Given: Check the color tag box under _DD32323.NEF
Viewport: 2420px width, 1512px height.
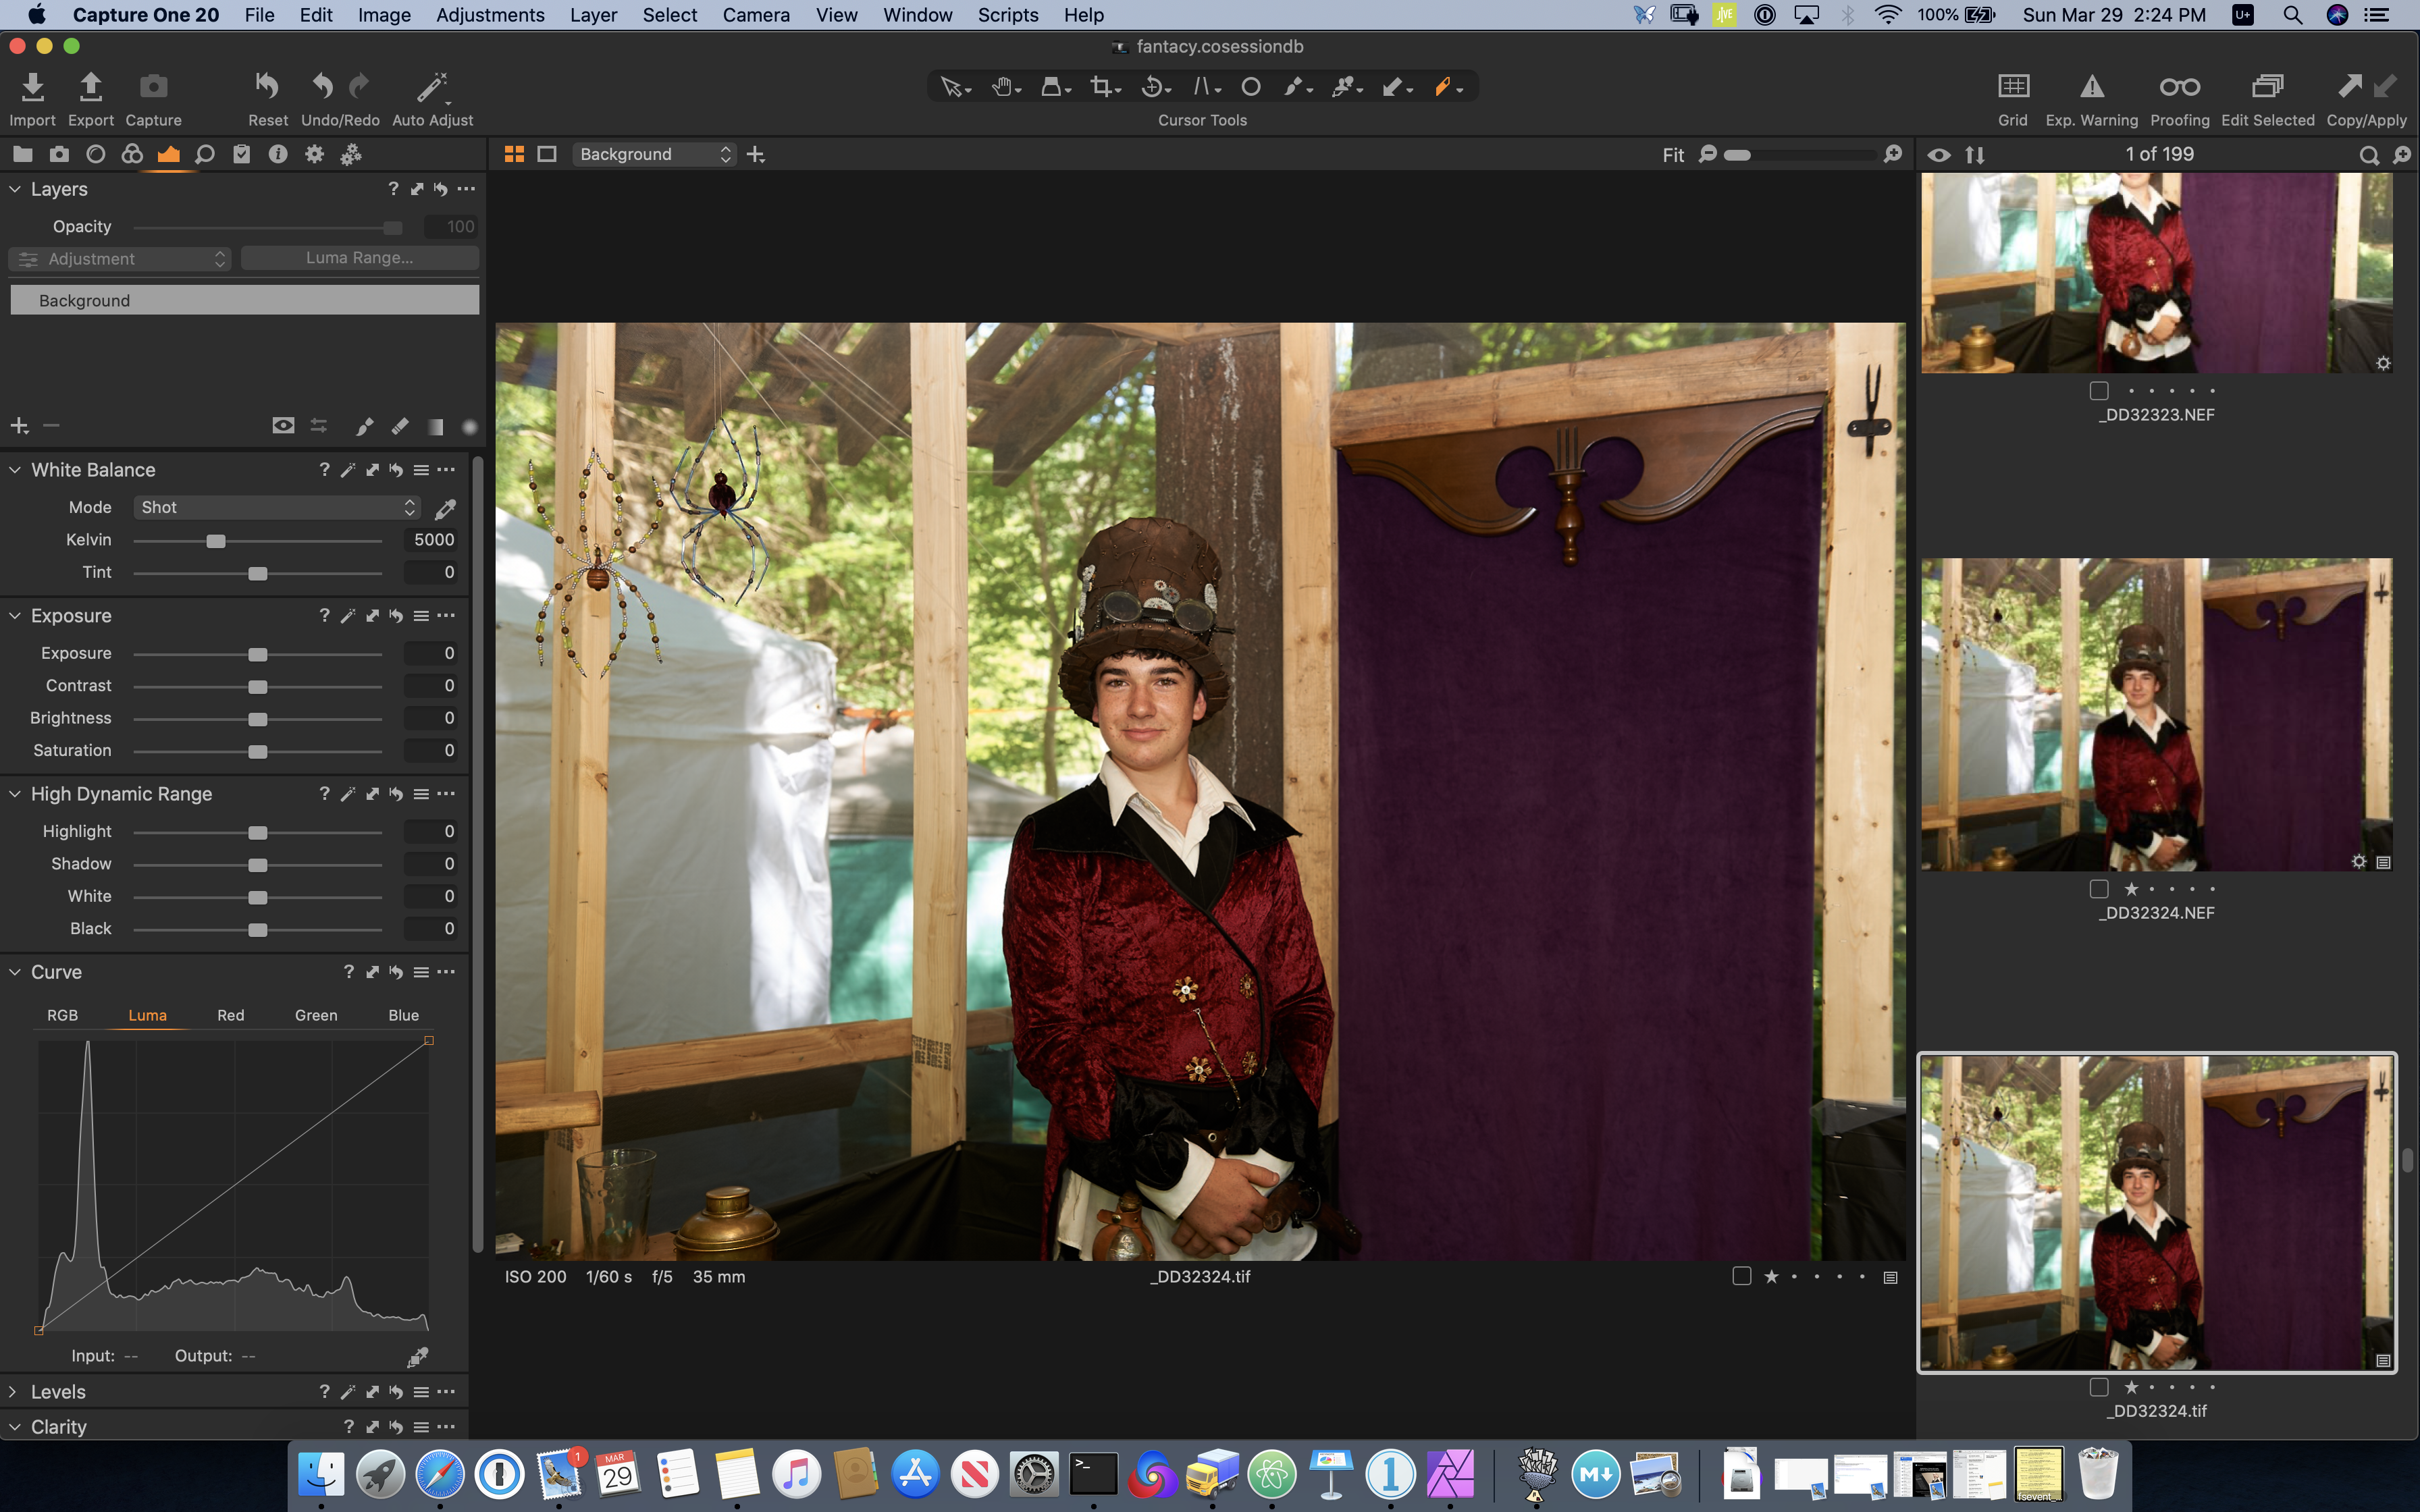Looking at the screenshot, I should (x=2099, y=391).
